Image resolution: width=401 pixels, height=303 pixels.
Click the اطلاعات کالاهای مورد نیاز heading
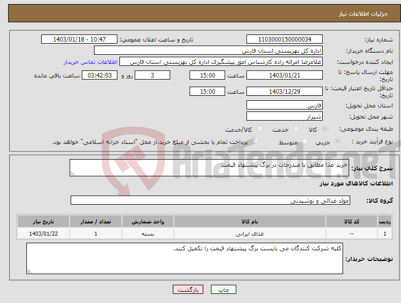(x=356, y=183)
